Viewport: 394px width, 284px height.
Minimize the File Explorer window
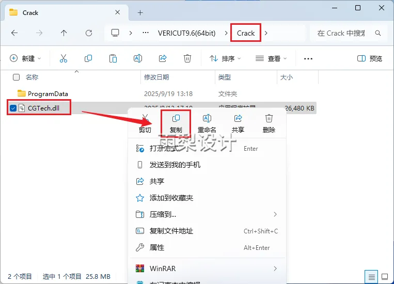pyautogui.click(x=335, y=8)
